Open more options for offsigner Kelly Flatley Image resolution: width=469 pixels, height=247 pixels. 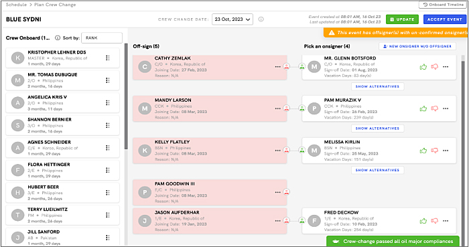pos(277,151)
